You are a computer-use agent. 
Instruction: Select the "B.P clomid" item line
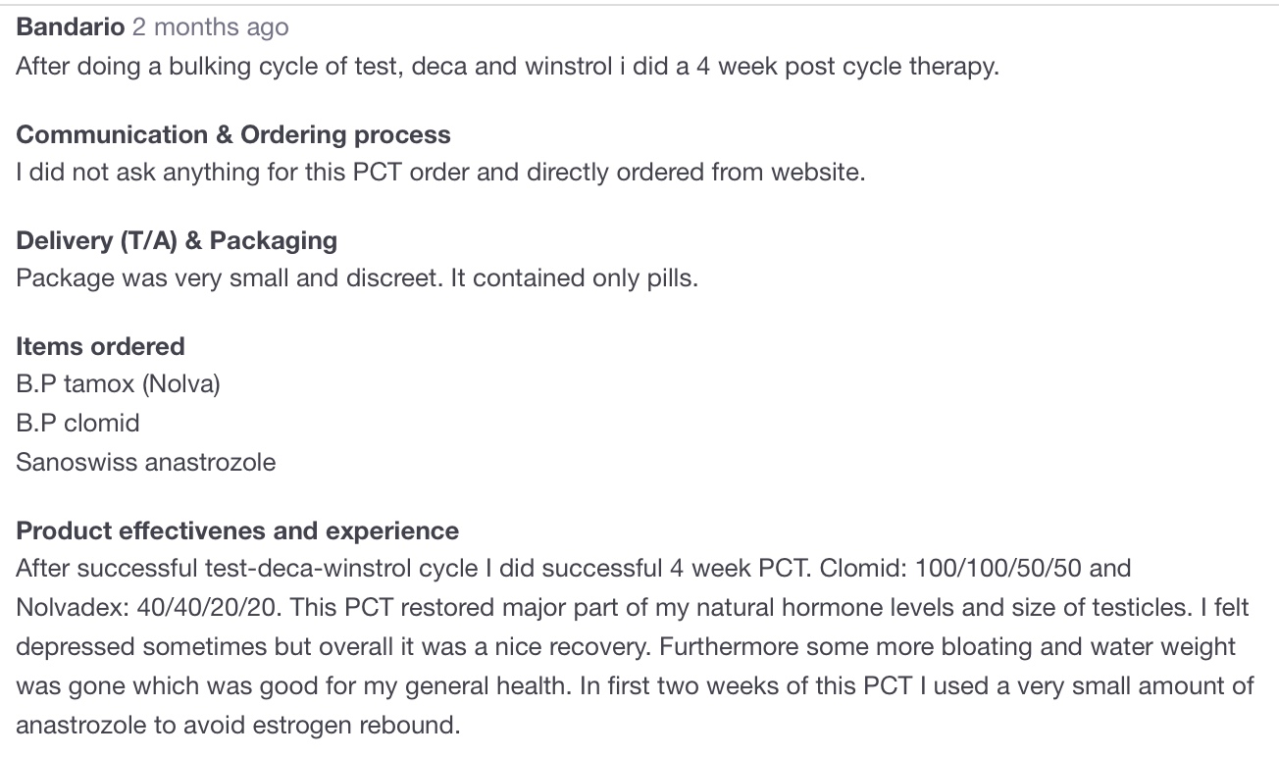pos(77,423)
